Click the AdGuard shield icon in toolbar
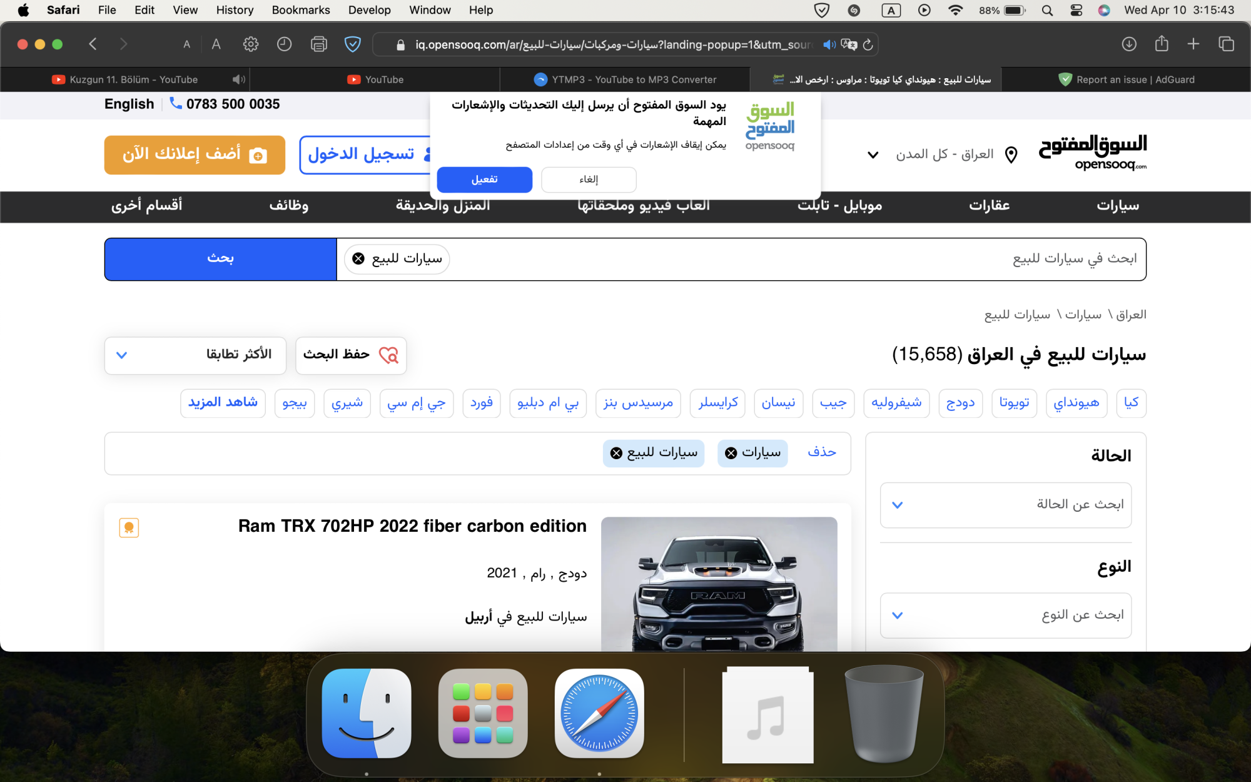This screenshot has width=1251, height=782. (x=353, y=44)
